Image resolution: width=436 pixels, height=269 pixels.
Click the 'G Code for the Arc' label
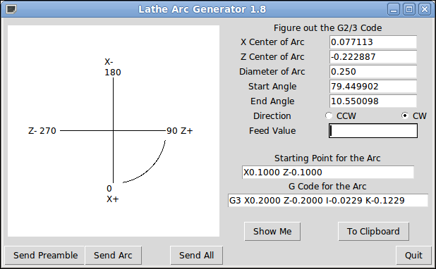[327, 186]
